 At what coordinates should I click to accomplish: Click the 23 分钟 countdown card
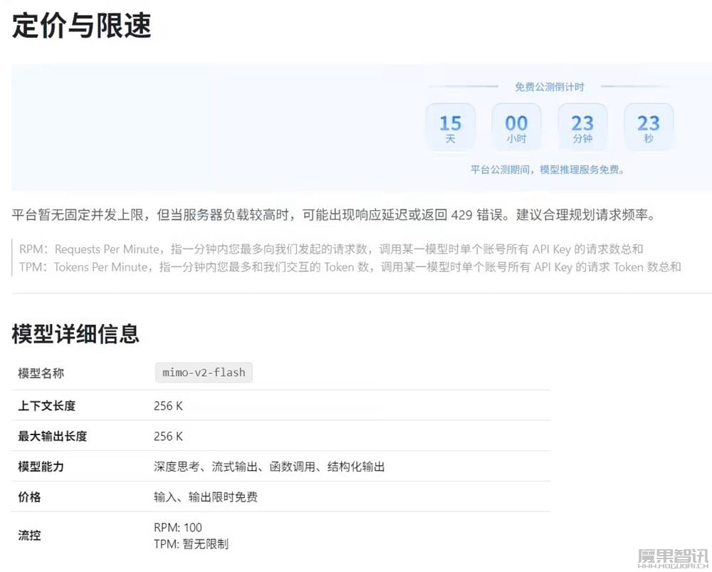(x=582, y=126)
